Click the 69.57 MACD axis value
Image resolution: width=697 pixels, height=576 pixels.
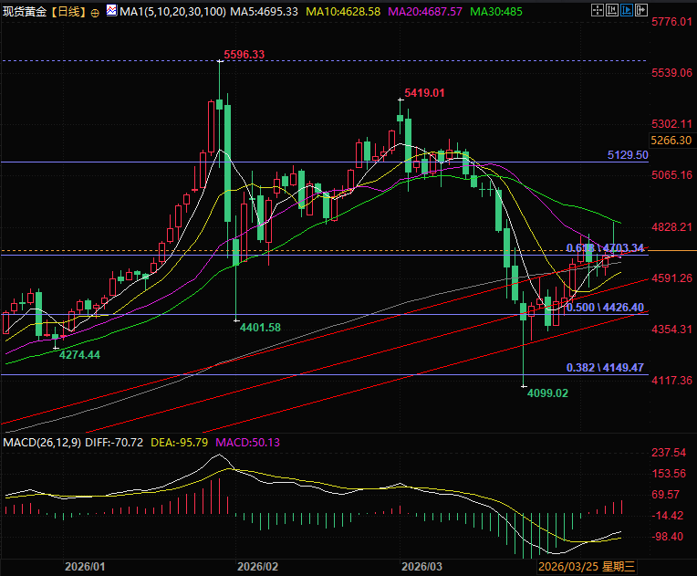(665, 495)
